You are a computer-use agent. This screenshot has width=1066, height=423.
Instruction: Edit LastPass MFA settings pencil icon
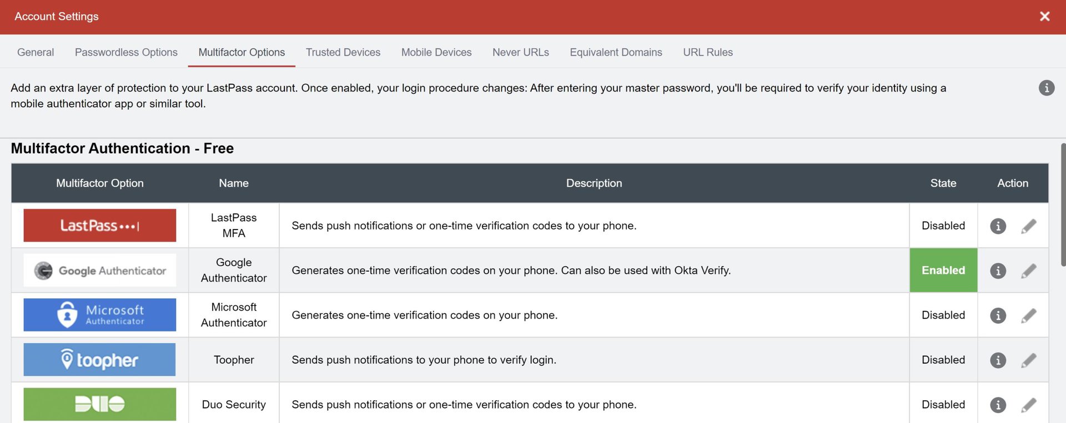[1028, 226]
